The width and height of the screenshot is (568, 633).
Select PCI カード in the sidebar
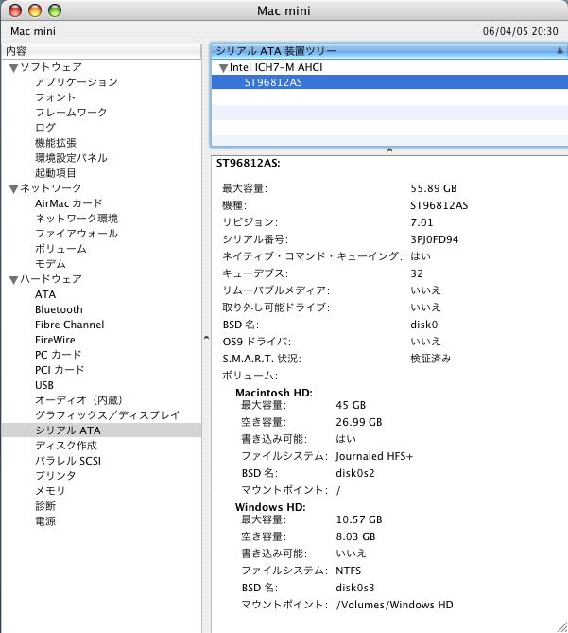(x=60, y=370)
